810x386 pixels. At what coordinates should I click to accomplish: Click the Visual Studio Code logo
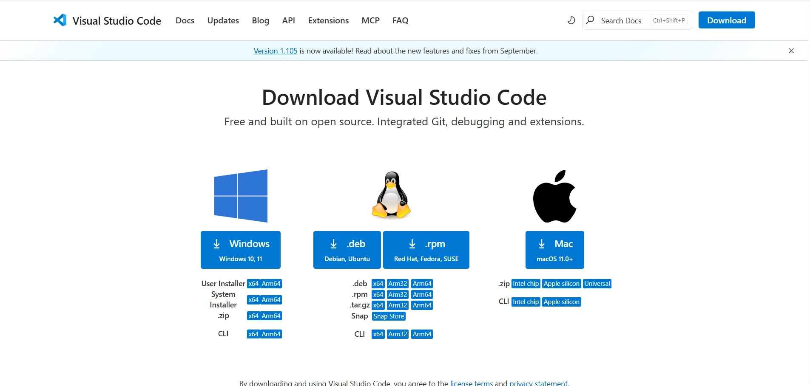click(x=61, y=20)
